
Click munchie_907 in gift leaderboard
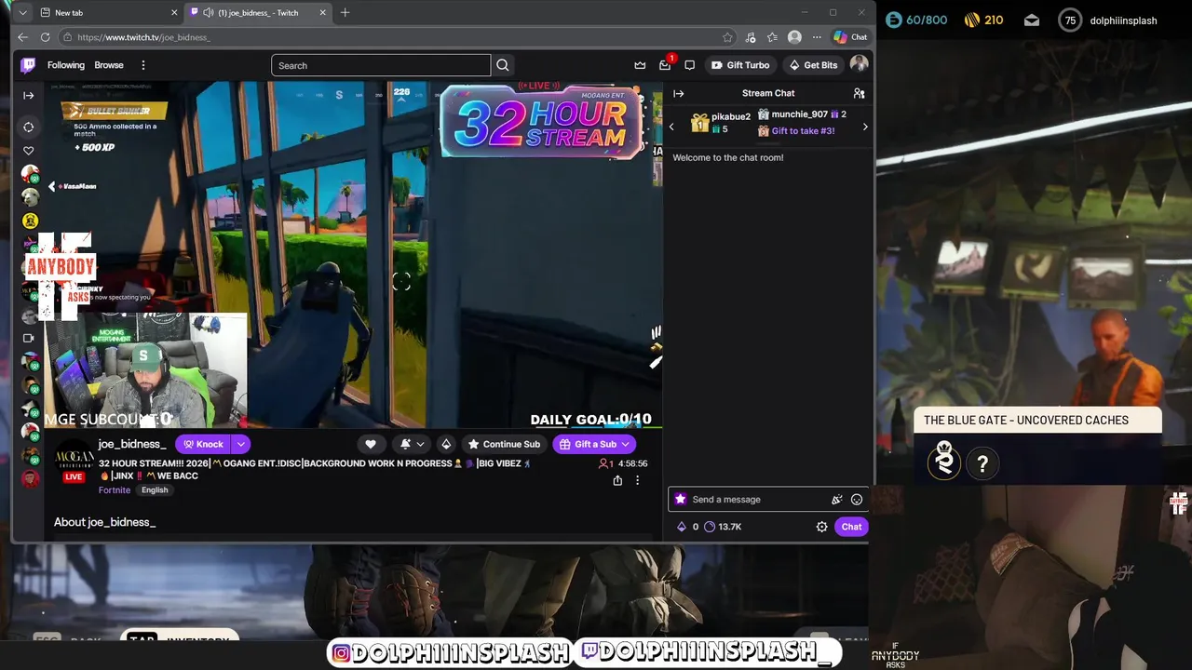800,114
